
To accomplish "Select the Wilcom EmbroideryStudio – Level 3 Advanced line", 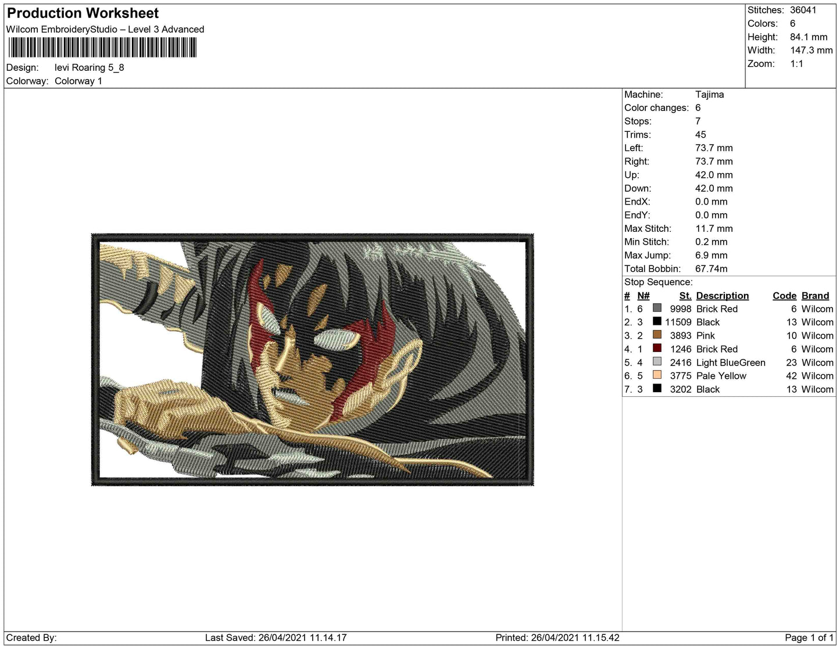I will (105, 29).
